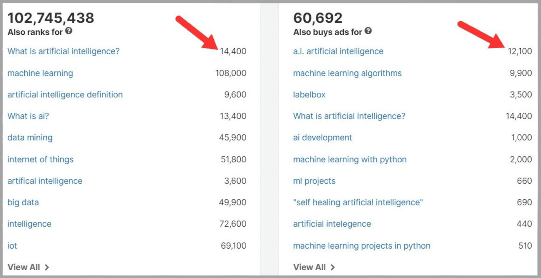The image size is (541, 278).
Task: Open the machine learning projects in python keyword
Action: pos(361,246)
